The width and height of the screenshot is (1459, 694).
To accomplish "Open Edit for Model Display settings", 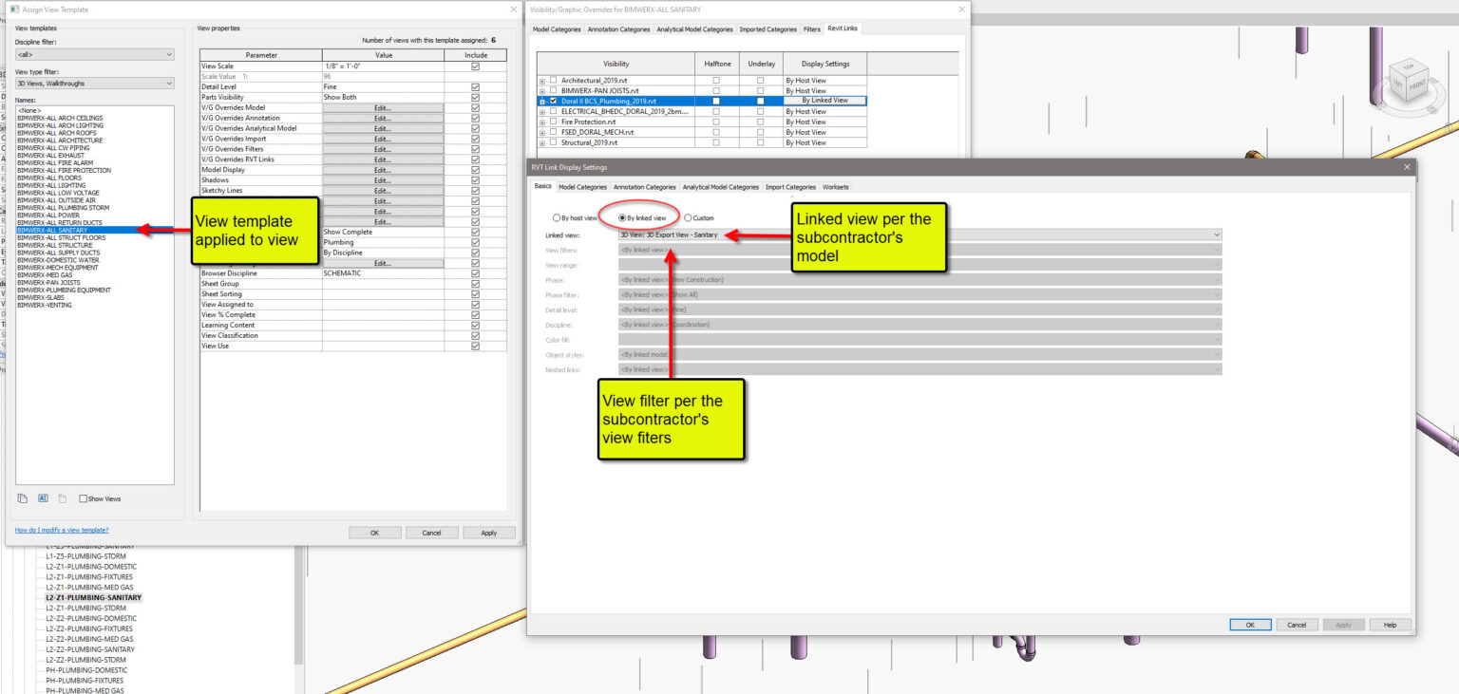I will (382, 170).
